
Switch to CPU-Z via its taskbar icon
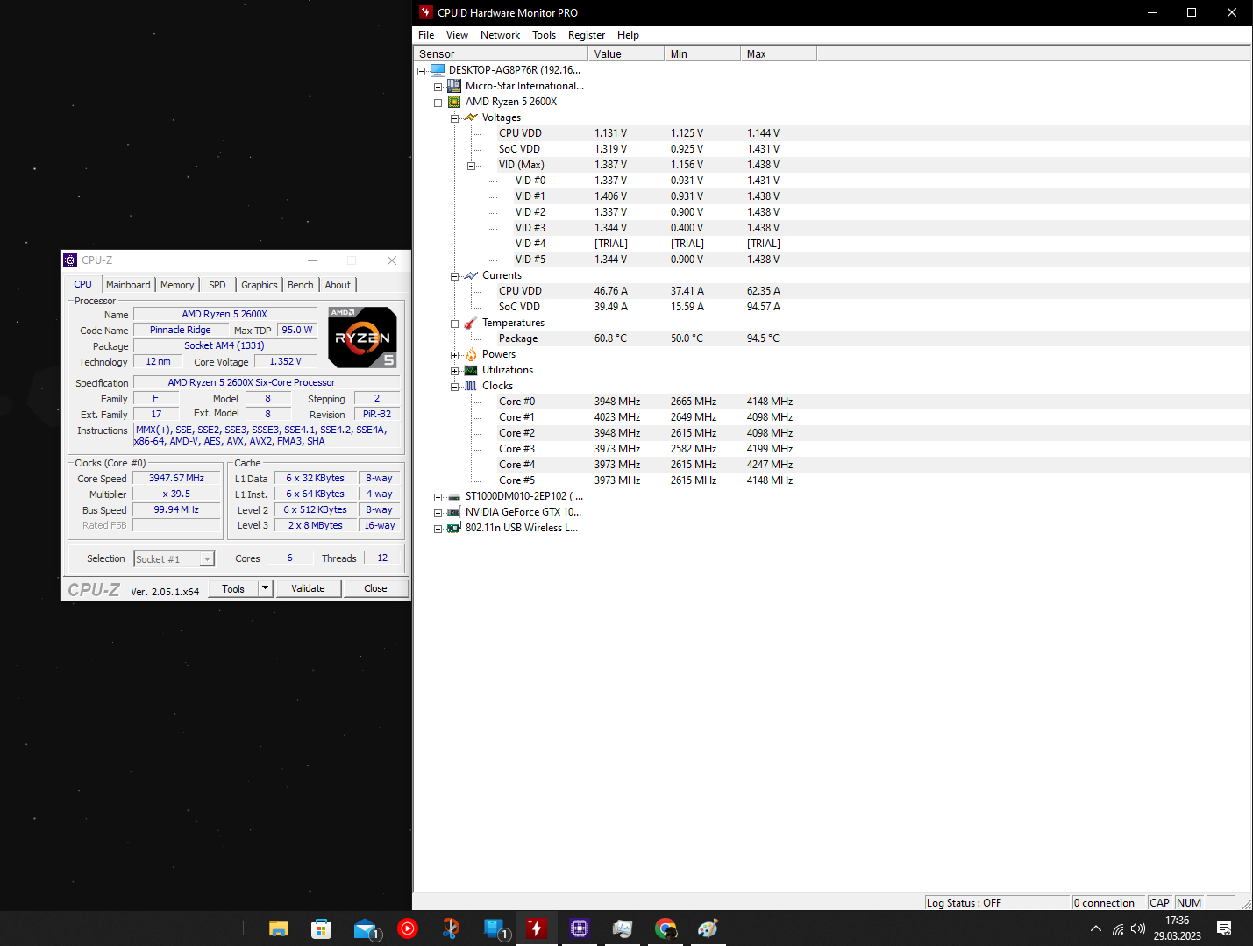click(580, 928)
